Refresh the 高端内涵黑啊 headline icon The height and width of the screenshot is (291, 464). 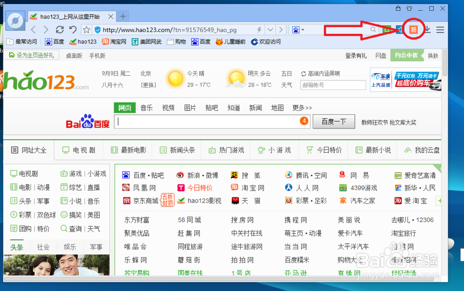tap(303, 74)
